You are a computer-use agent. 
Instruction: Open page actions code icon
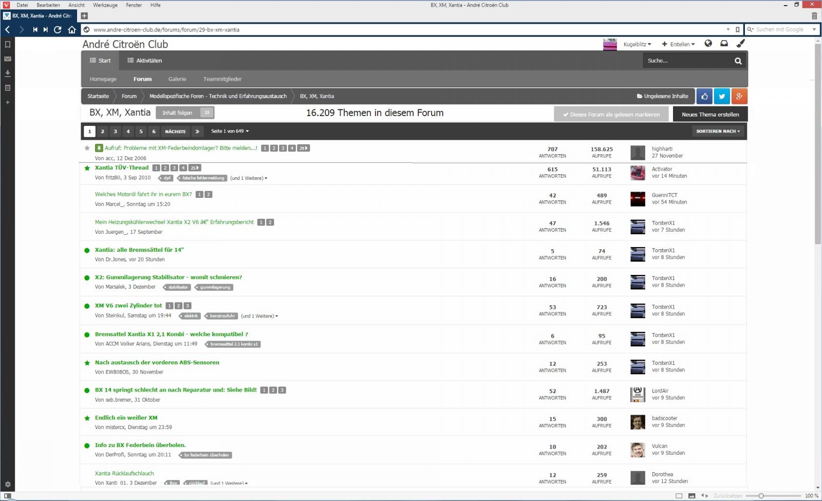tap(704, 496)
